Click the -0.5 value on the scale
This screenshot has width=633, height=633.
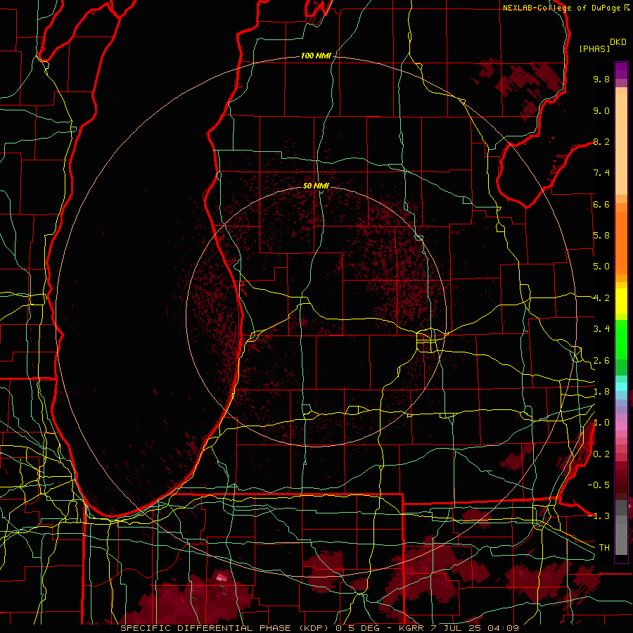[599, 485]
